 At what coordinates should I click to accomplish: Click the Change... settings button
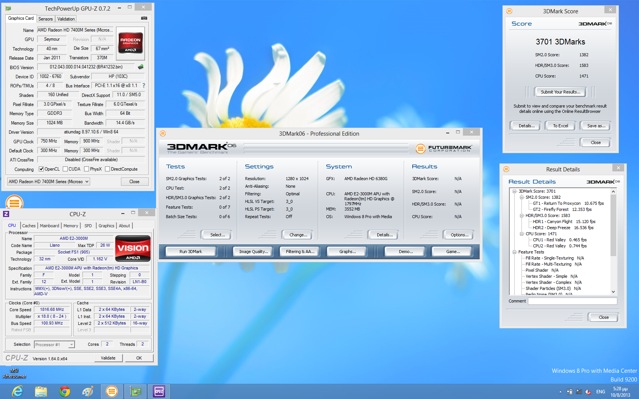coord(298,235)
